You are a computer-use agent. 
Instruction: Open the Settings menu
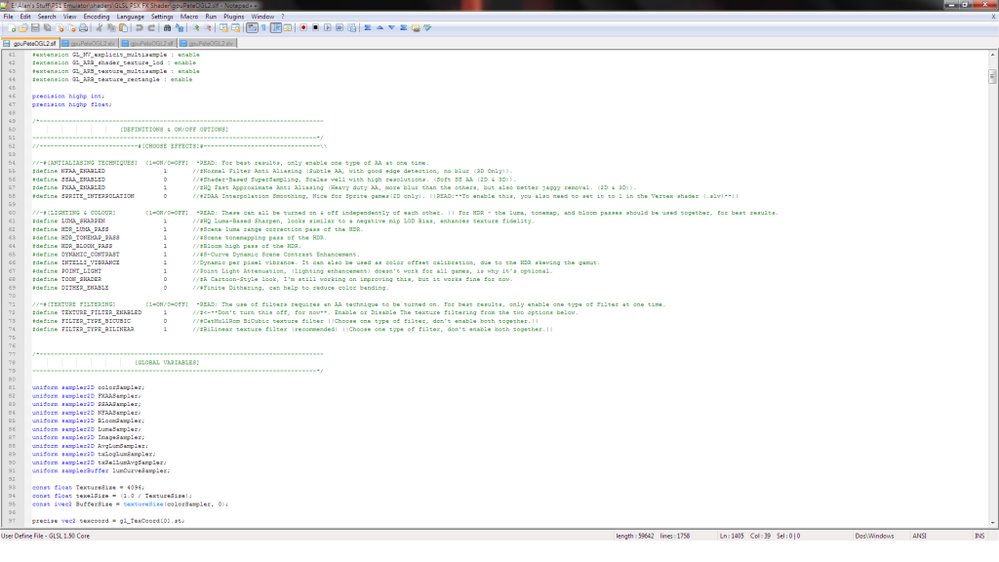(162, 17)
